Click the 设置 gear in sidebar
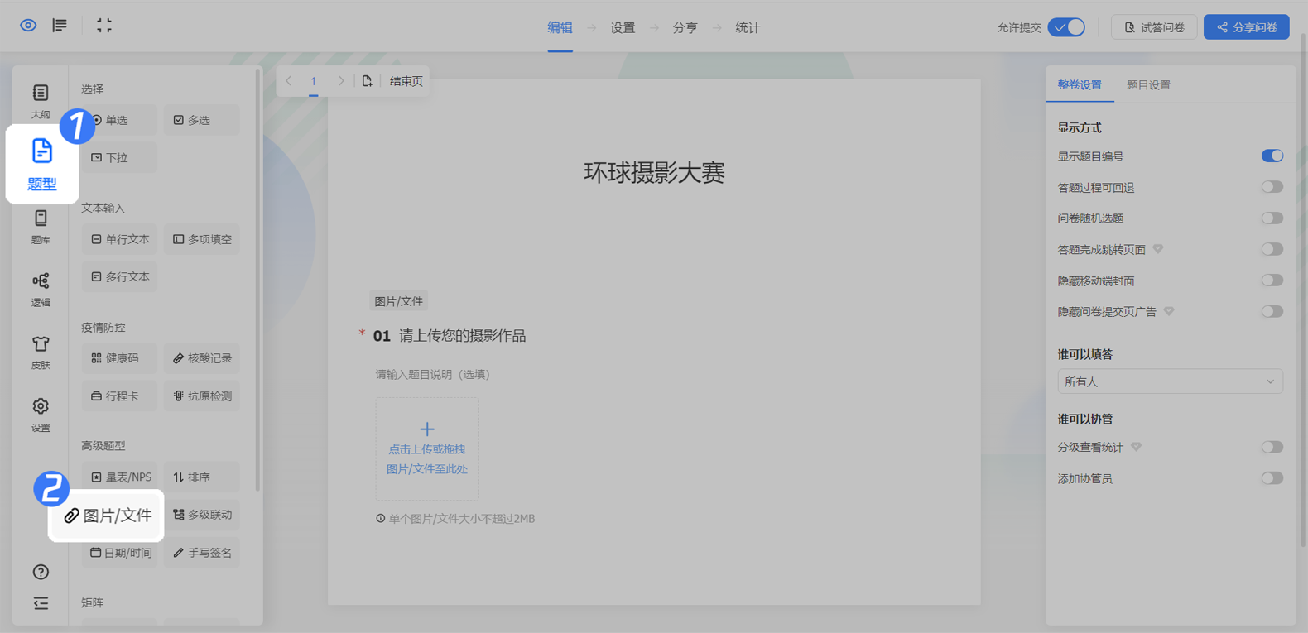Image resolution: width=1308 pixels, height=633 pixels. point(41,415)
